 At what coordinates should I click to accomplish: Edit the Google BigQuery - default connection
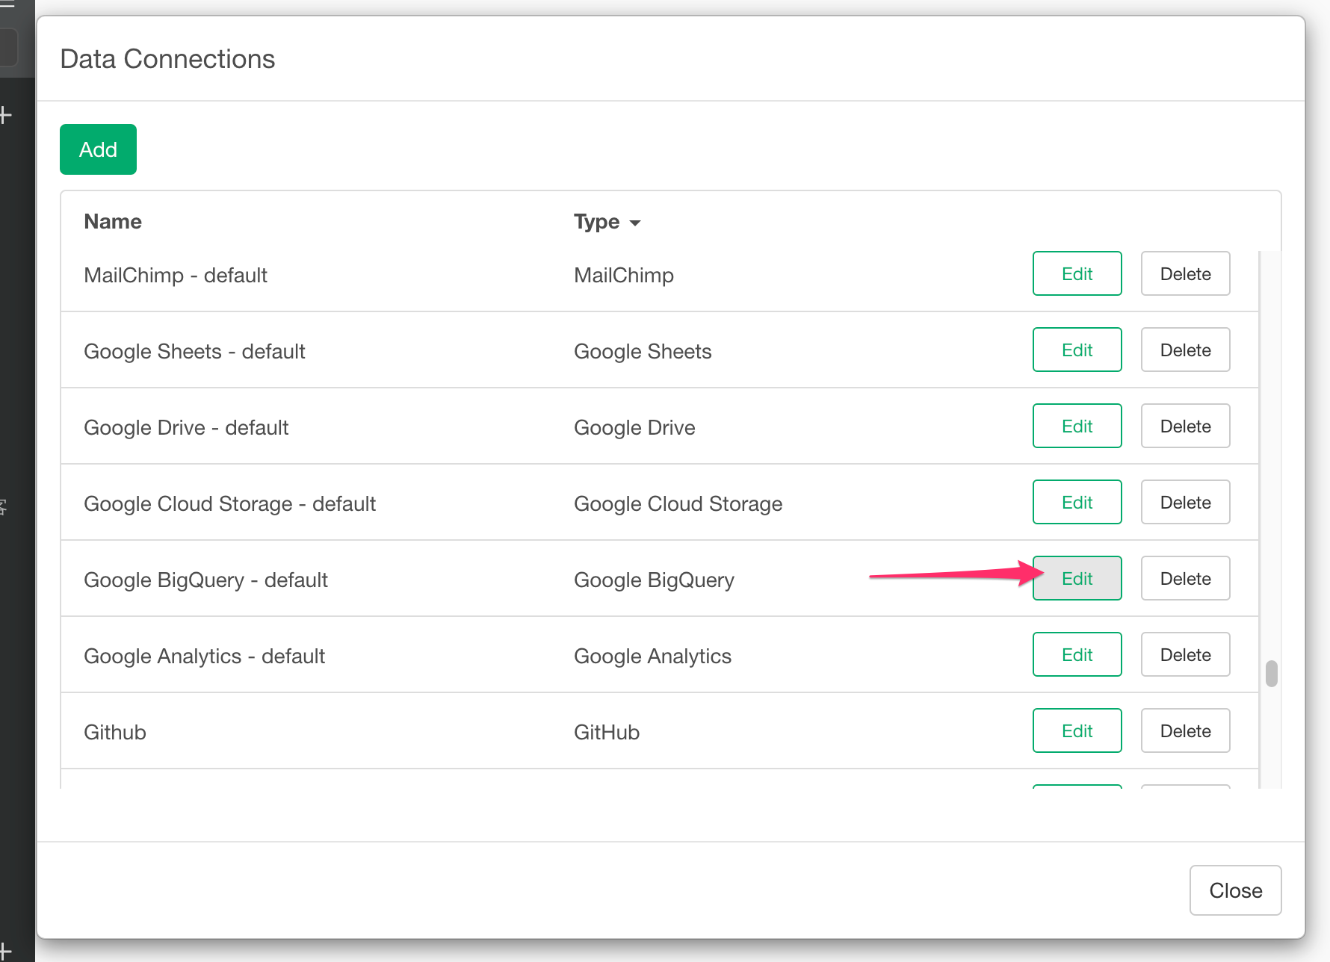(x=1077, y=578)
